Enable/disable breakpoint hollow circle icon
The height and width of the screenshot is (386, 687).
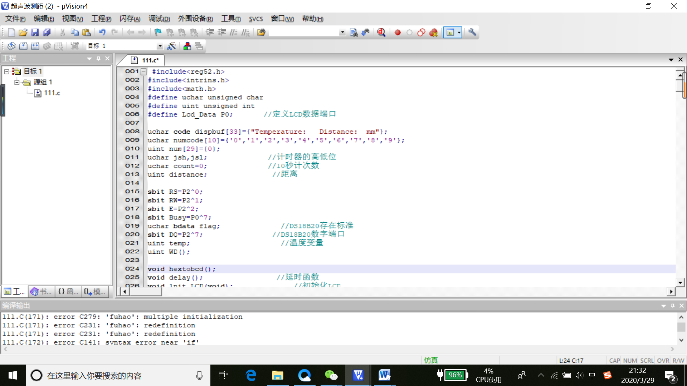[x=409, y=33]
